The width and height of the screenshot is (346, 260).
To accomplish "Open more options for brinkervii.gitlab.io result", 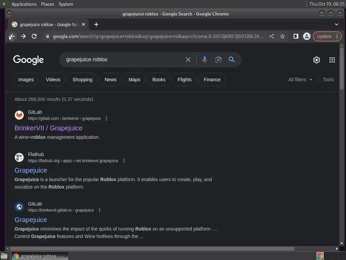I will (x=100, y=210).
